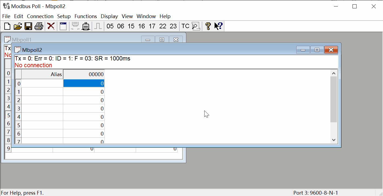The image size is (383, 196).
Task: Maximize the main Modbus Poll window
Action: [x=355, y=6]
